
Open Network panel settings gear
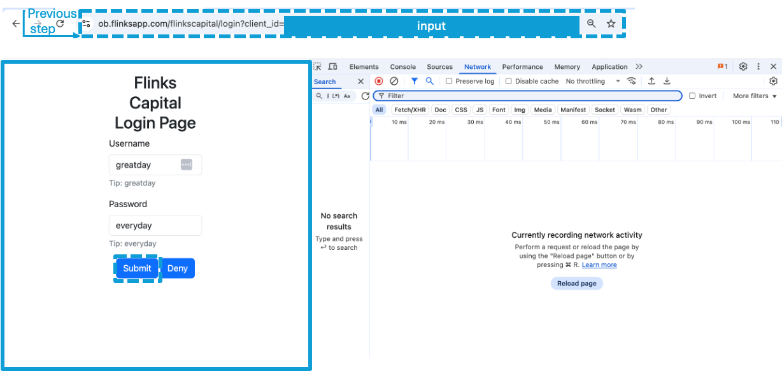click(x=773, y=81)
